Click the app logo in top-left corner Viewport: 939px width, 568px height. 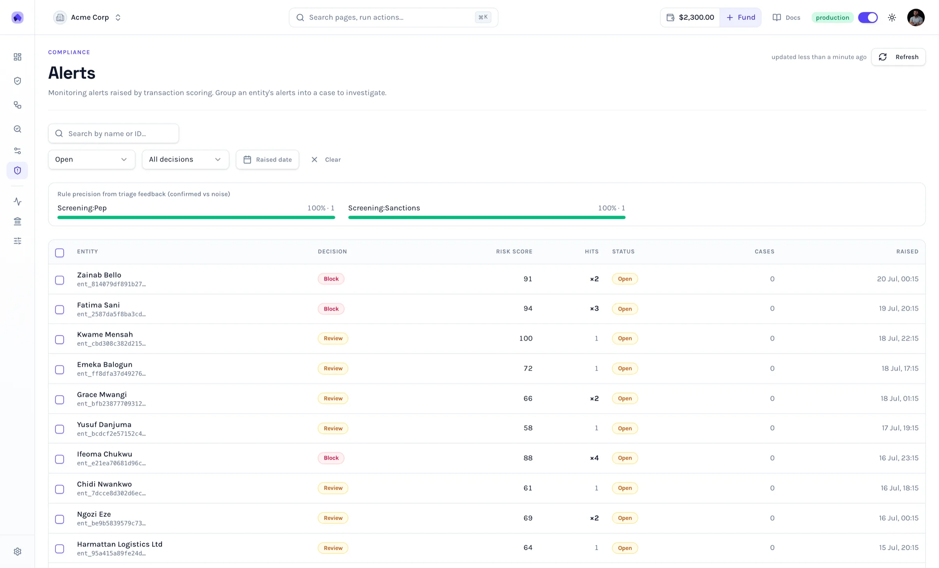point(17,17)
